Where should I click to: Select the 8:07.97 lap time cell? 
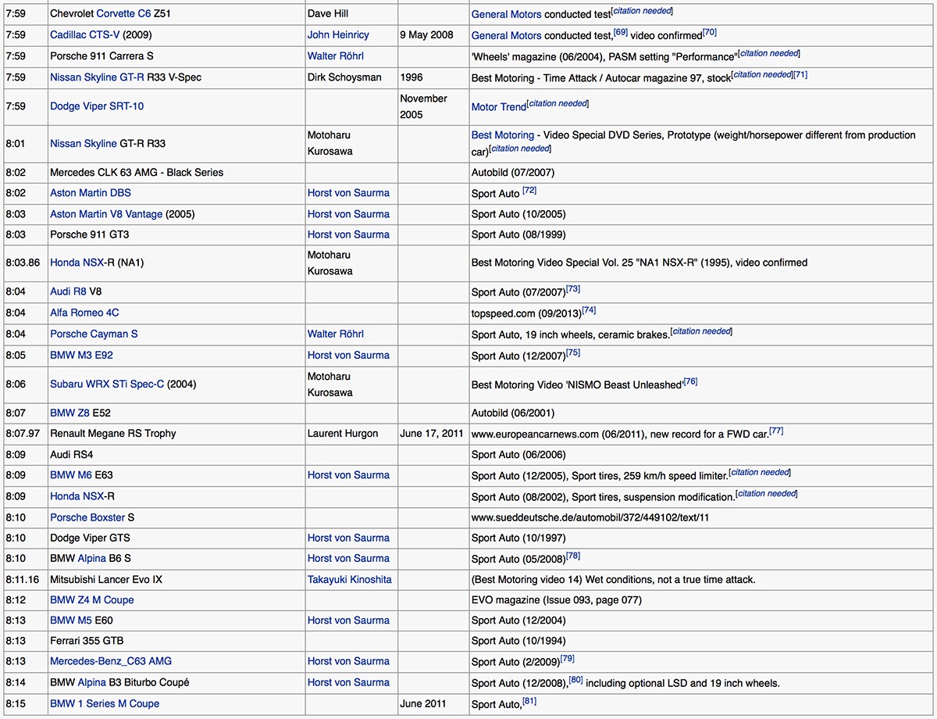(24, 433)
